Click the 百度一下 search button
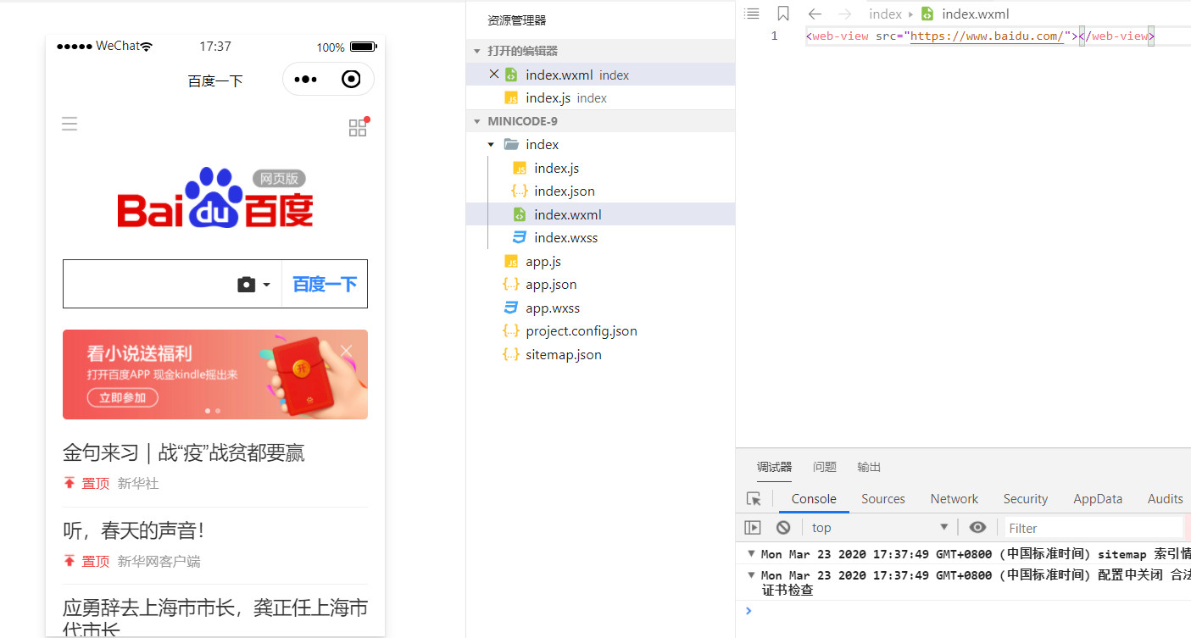 point(325,284)
